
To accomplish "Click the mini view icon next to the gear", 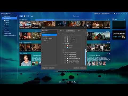I will (x=119, y=14).
